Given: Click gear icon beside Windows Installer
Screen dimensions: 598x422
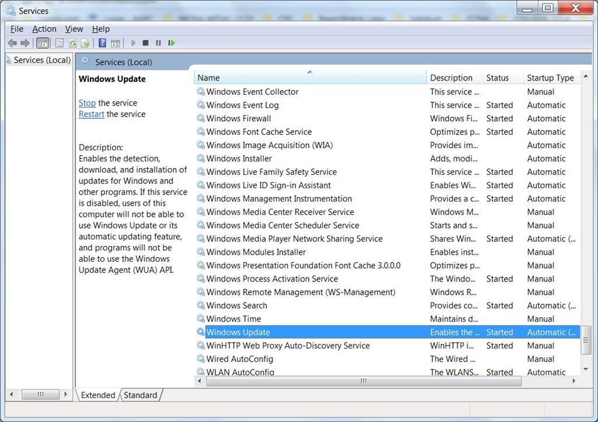Looking at the screenshot, I should (x=201, y=159).
